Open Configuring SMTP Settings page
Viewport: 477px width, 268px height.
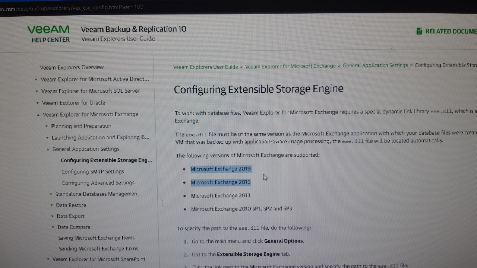click(93, 172)
